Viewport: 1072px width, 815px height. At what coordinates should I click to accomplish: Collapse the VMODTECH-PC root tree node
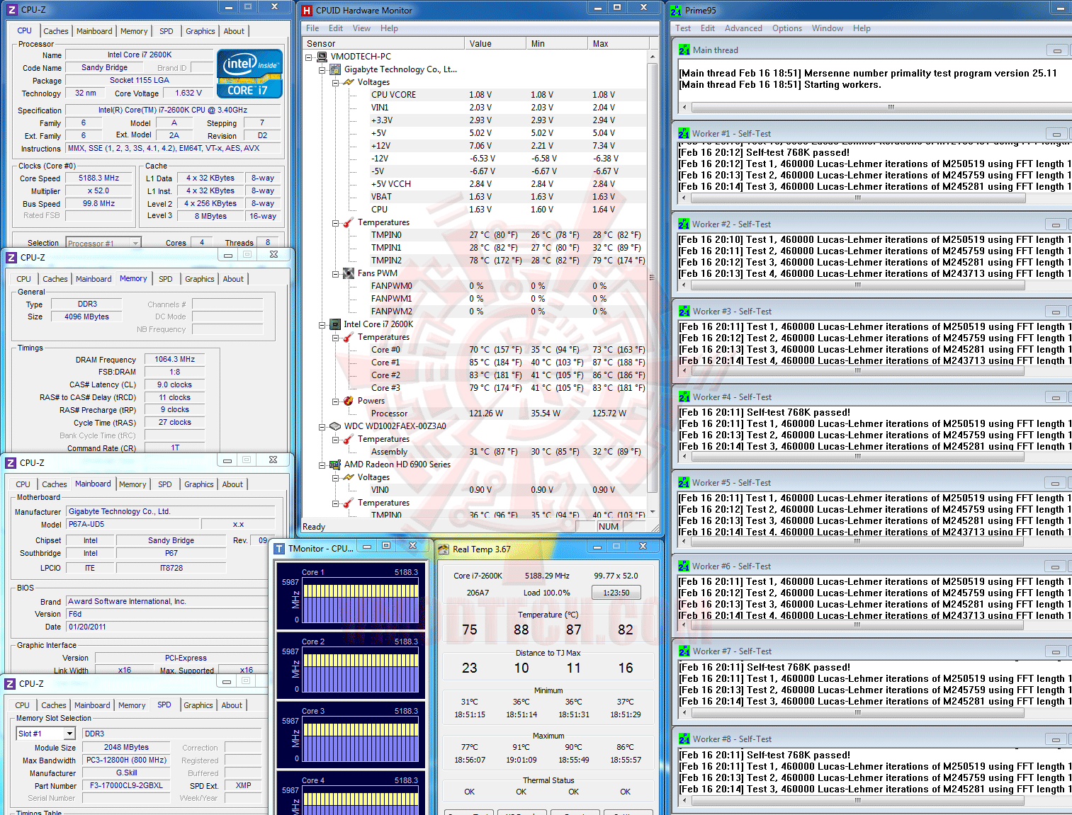[x=308, y=57]
